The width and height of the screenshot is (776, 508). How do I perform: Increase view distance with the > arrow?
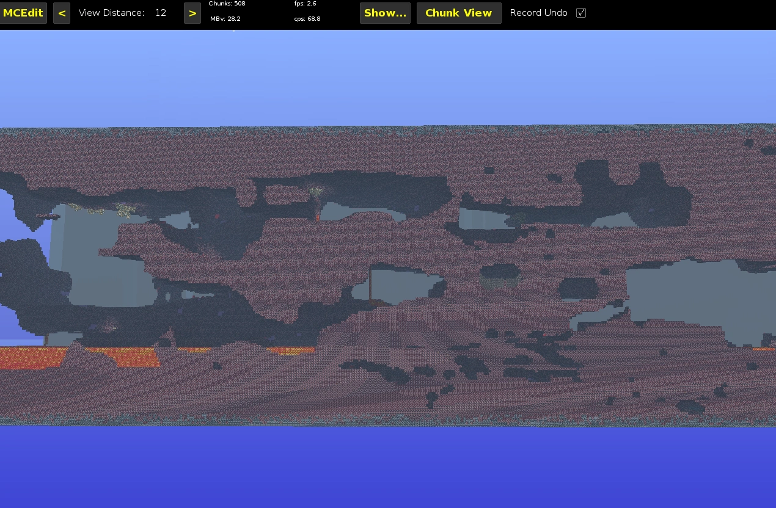192,13
